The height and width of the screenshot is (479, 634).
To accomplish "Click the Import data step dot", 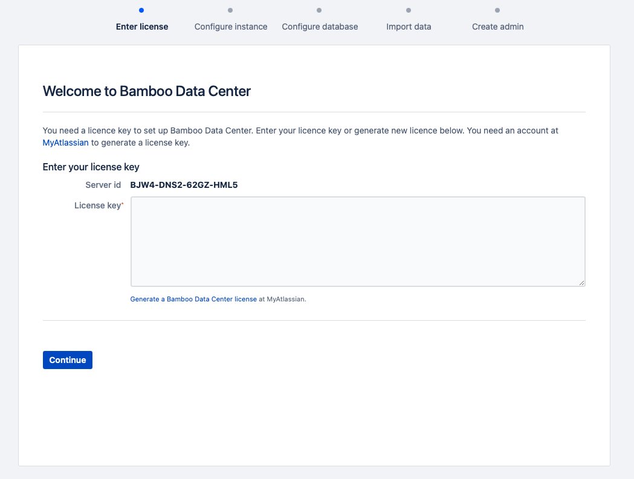I will (409, 10).
